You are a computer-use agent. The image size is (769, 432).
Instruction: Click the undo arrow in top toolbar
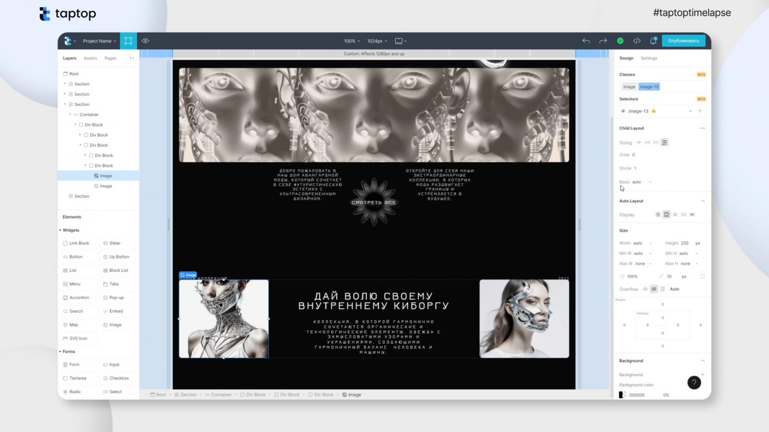click(586, 41)
